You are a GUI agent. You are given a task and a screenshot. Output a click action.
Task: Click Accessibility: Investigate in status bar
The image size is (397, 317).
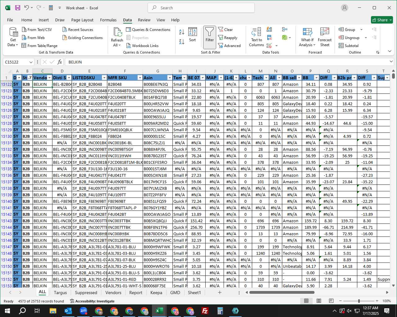[x=92, y=301]
